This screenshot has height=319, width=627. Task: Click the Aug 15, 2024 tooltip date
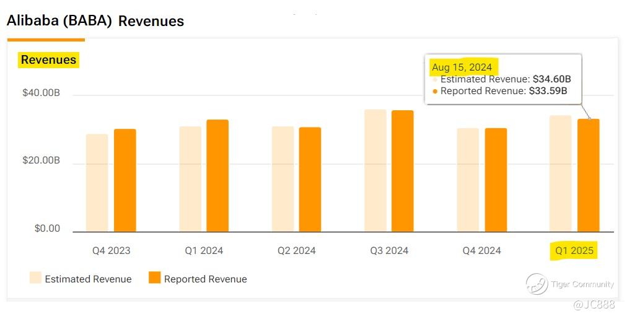click(462, 67)
